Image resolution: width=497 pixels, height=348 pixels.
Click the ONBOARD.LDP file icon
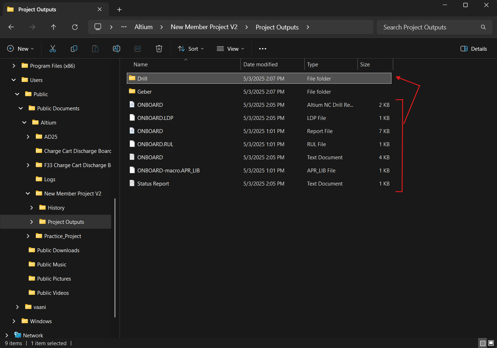coord(132,117)
